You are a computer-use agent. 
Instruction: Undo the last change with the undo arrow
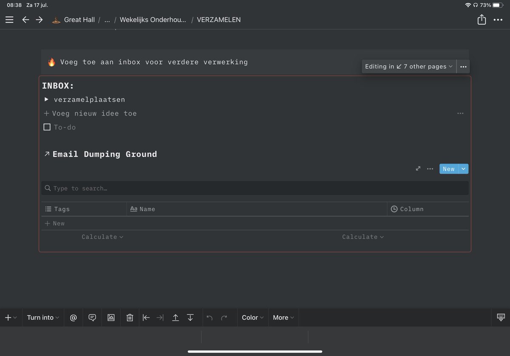pyautogui.click(x=209, y=317)
